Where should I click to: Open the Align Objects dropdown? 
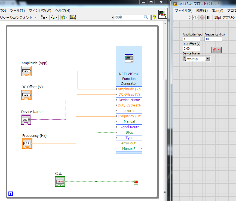point(44,17)
